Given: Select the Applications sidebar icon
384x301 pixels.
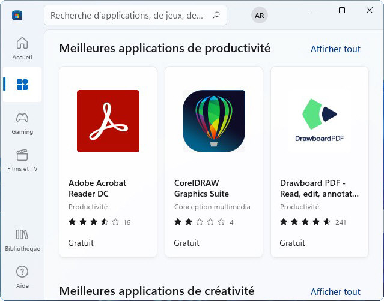Looking at the screenshot, I should tap(22, 85).
